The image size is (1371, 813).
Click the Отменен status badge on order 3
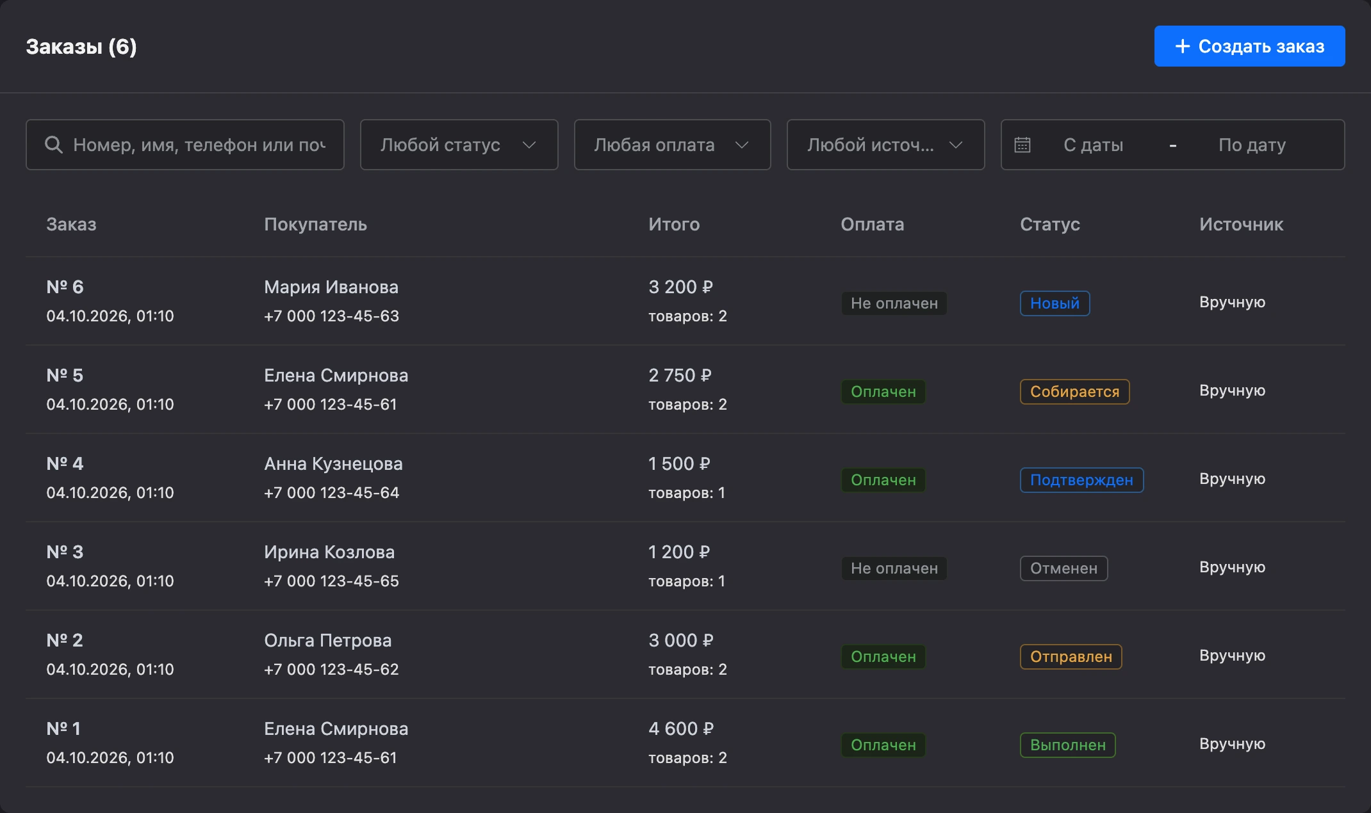point(1063,568)
